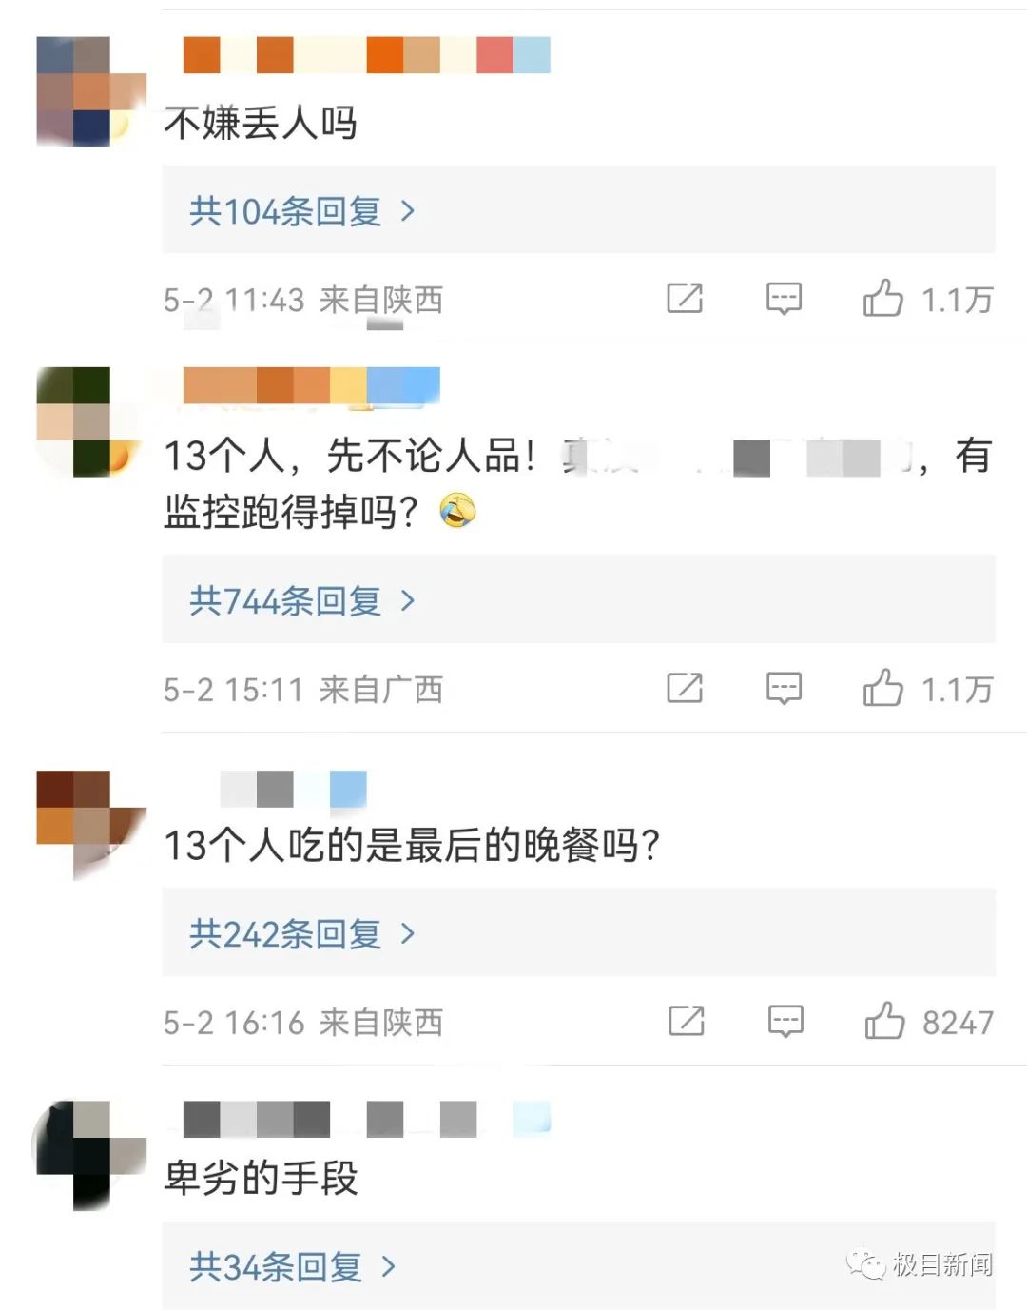Share the comment posted at 11:43

pyautogui.click(x=685, y=298)
